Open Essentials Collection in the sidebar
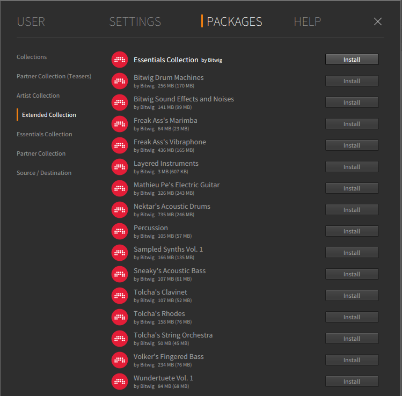The image size is (402, 396). tap(45, 134)
